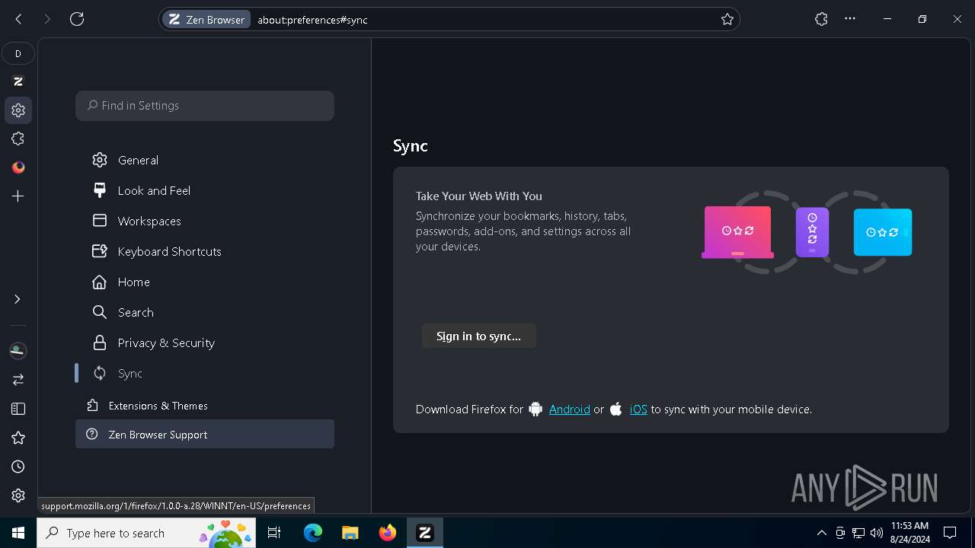Open the network icon in tray
The height and width of the screenshot is (548, 975).
pos(858,533)
